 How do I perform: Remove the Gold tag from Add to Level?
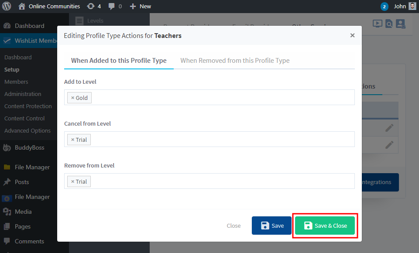[x=73, y=97]
